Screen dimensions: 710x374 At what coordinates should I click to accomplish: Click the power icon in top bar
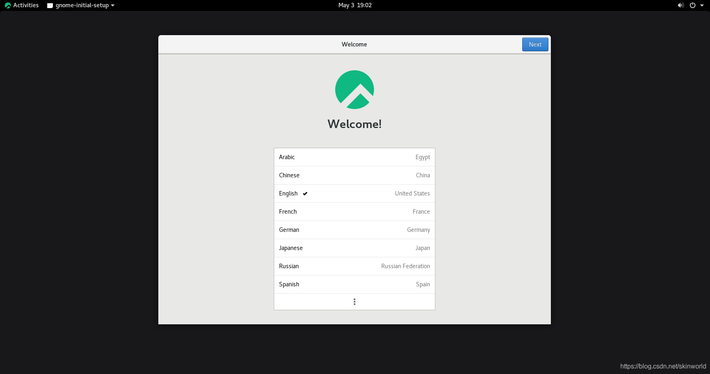click(x=693, y=5)
